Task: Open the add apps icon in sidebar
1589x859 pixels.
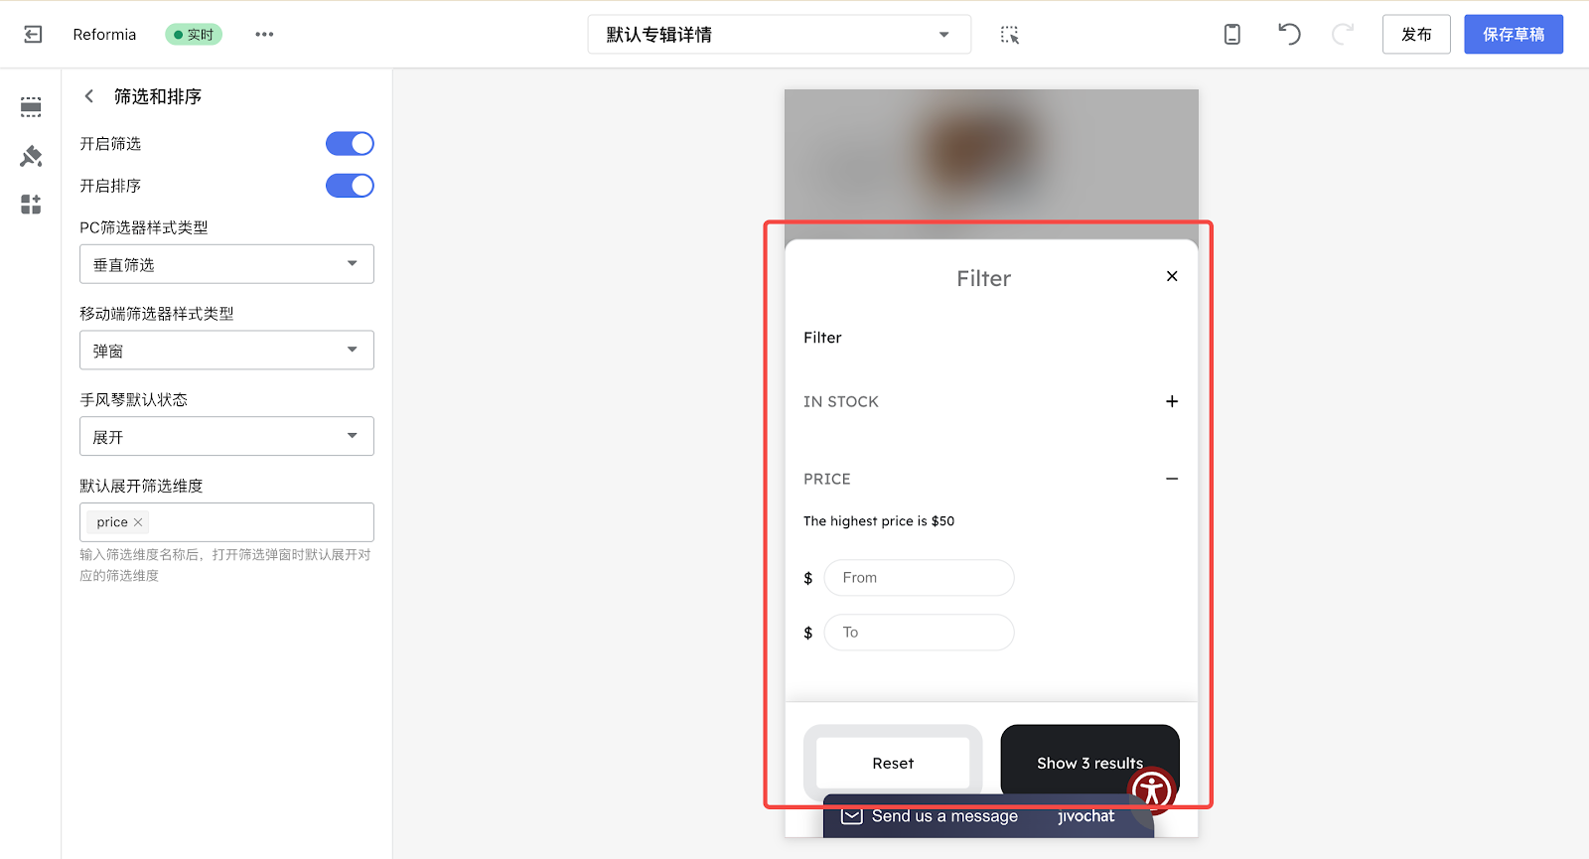Action: pyautogui.click(x=31, y=205)
